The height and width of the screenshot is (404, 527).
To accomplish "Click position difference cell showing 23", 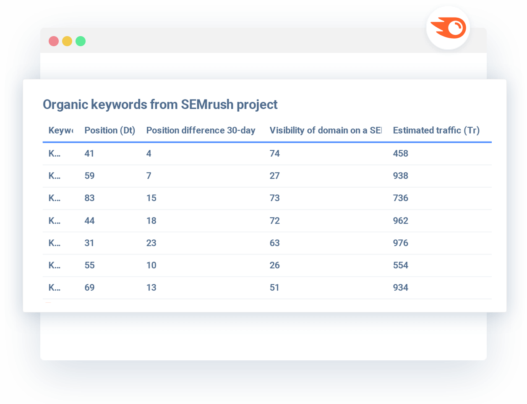I will (x=151, y=243).
